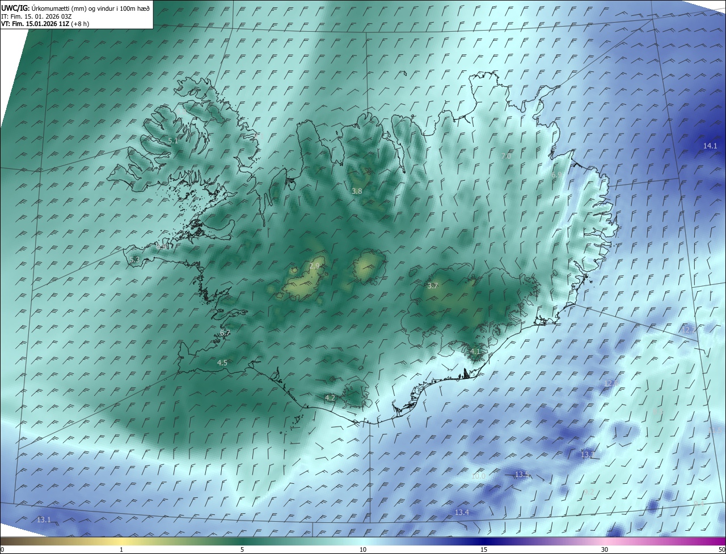This screenshot has width=726, height=554.
Task: Click the 30 tick on the color scale
Action: pyautogui.click(x=605, y=549)
